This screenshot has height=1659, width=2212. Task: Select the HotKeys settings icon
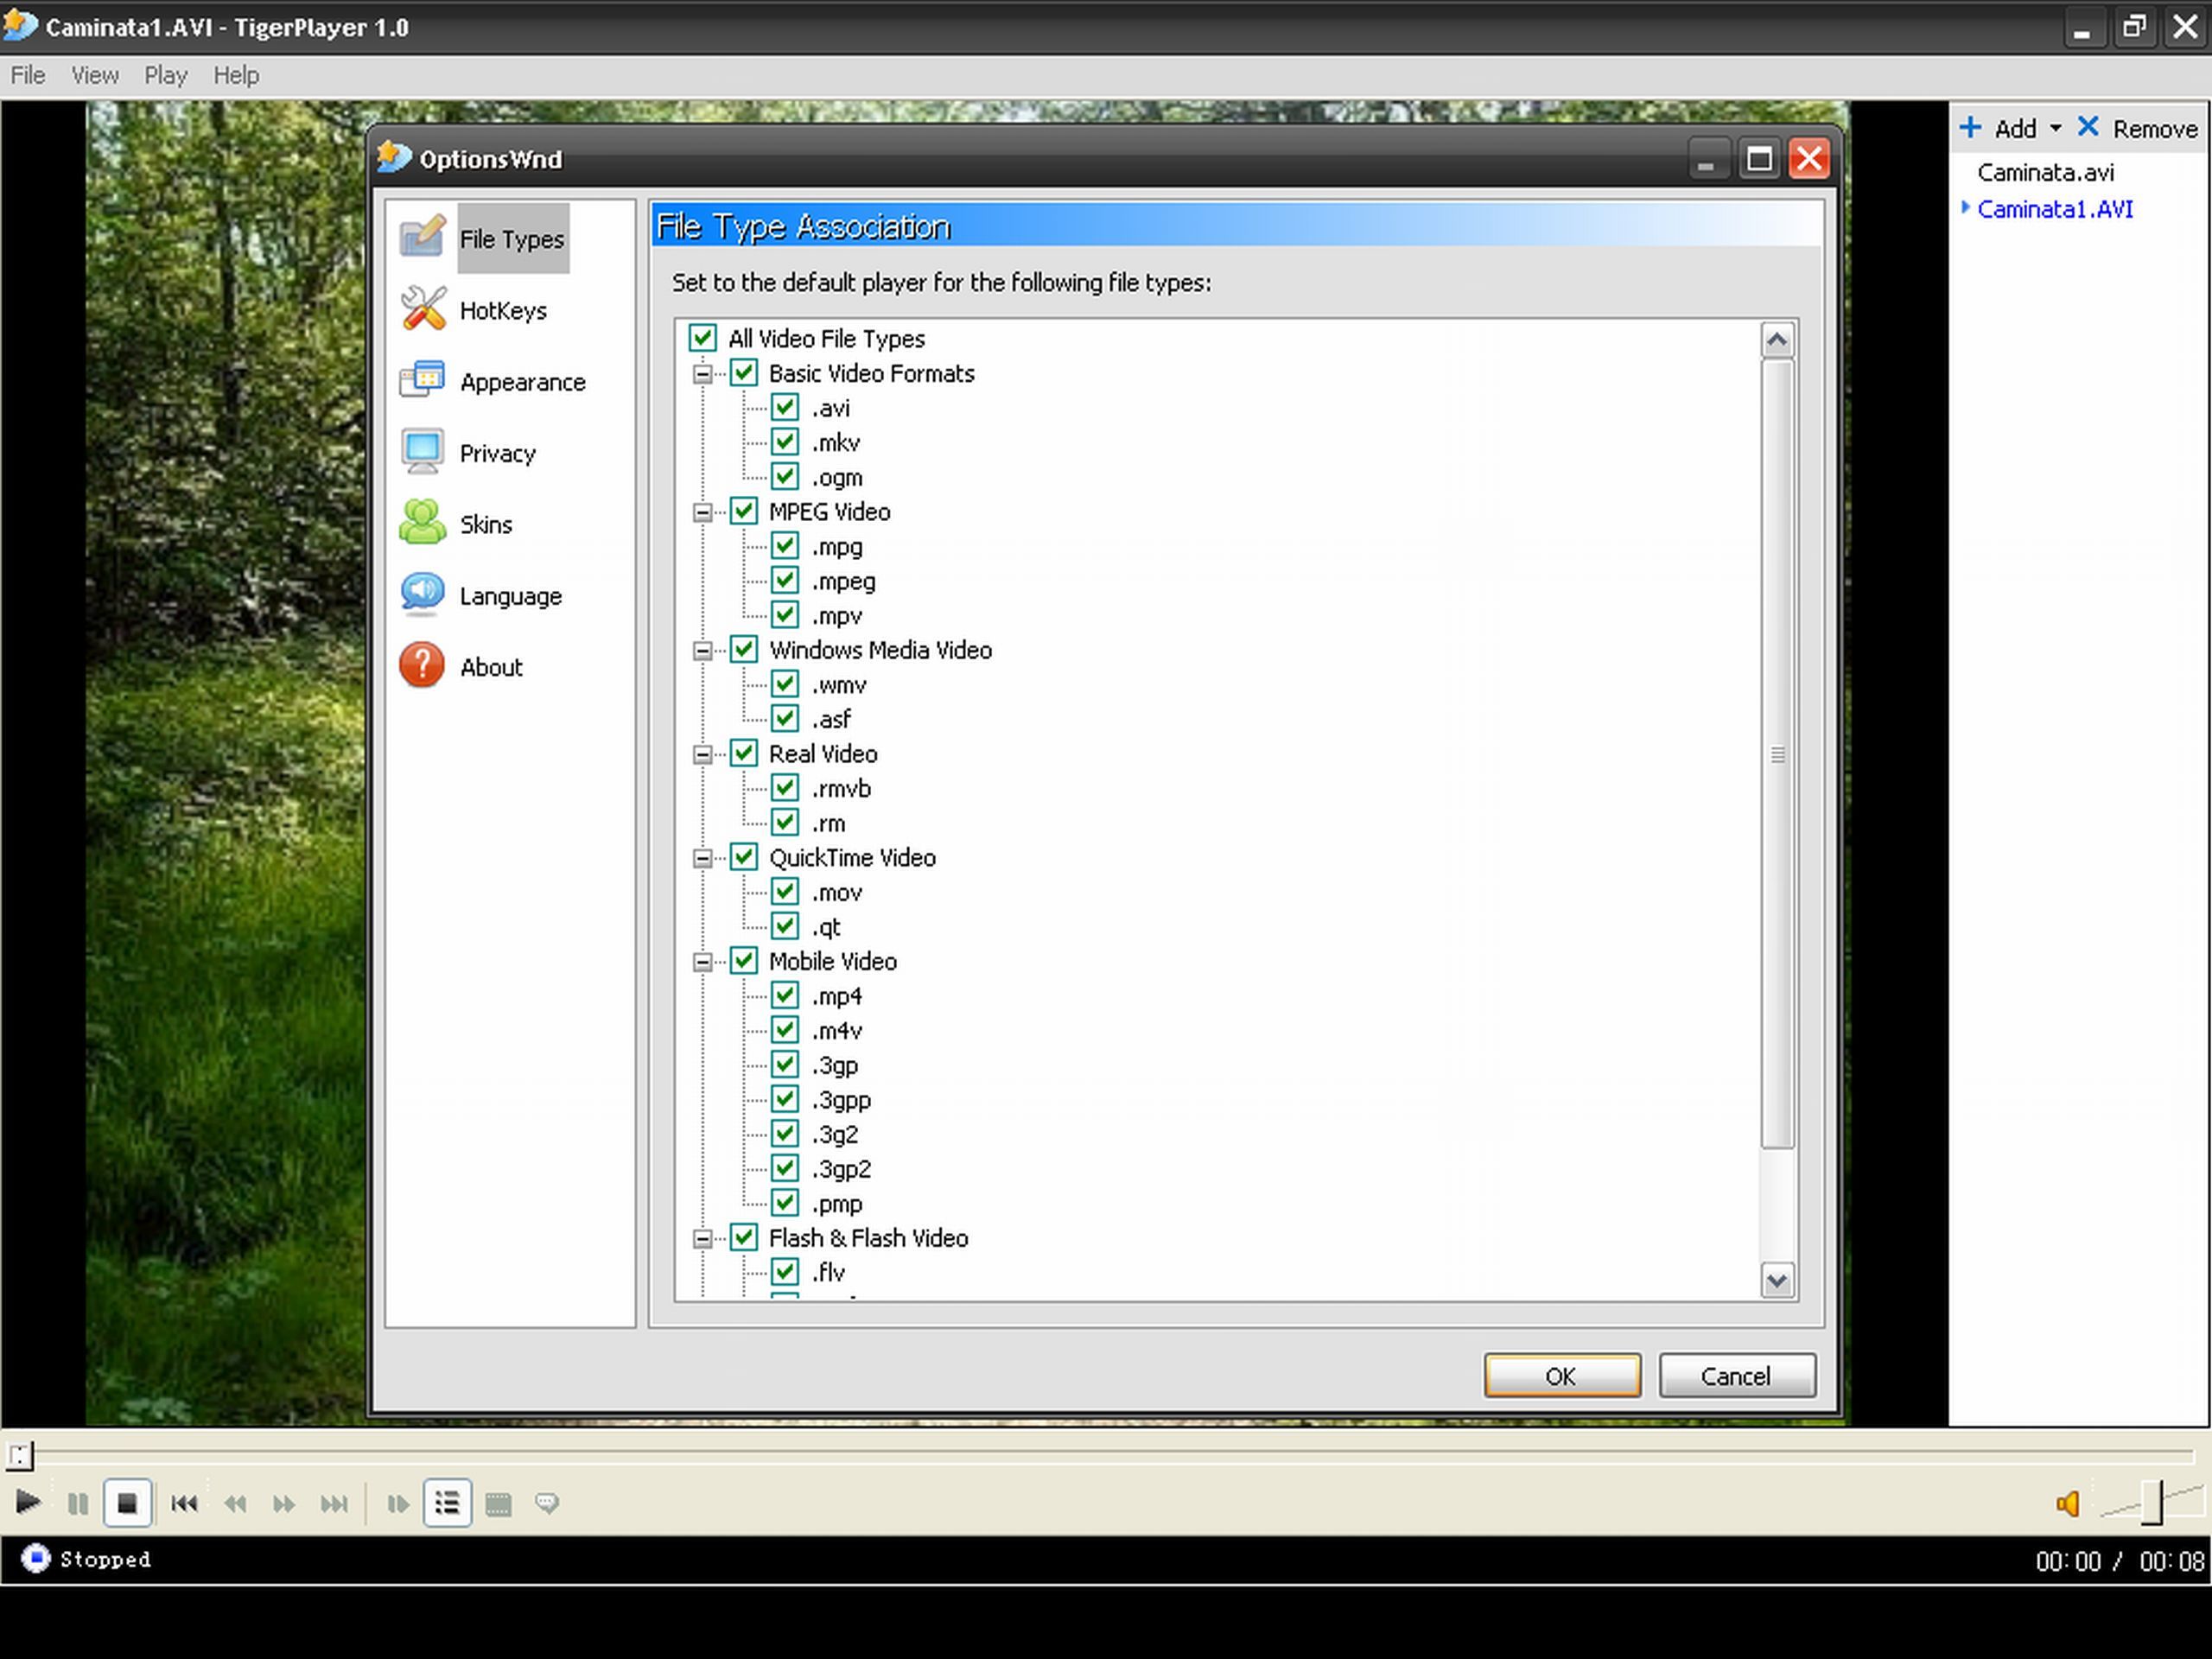425,310
